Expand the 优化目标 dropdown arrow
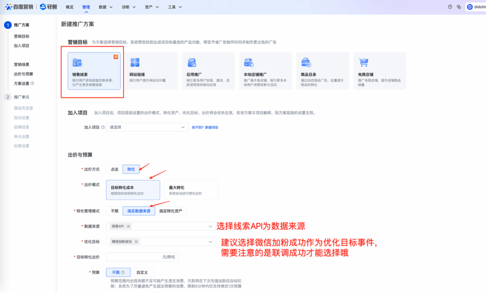This screenshot has width=486, height=293. pyautogui.click(x=211, y=242)
